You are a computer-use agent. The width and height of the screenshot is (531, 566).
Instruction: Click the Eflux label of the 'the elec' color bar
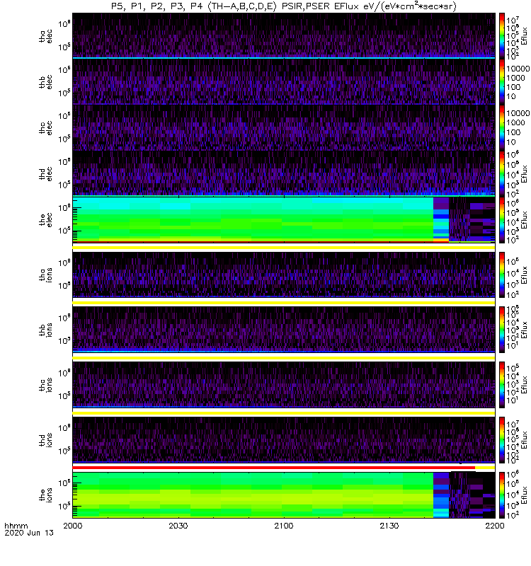click(x=525, y=219)
